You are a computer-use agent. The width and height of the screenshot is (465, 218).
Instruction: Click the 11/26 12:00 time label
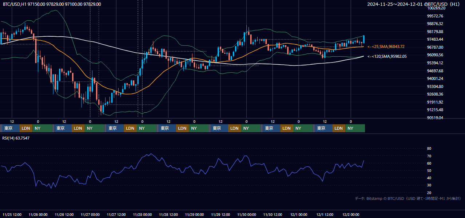64,214
